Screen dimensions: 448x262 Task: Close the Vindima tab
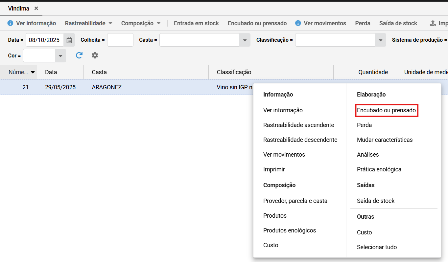coord(36,8)
